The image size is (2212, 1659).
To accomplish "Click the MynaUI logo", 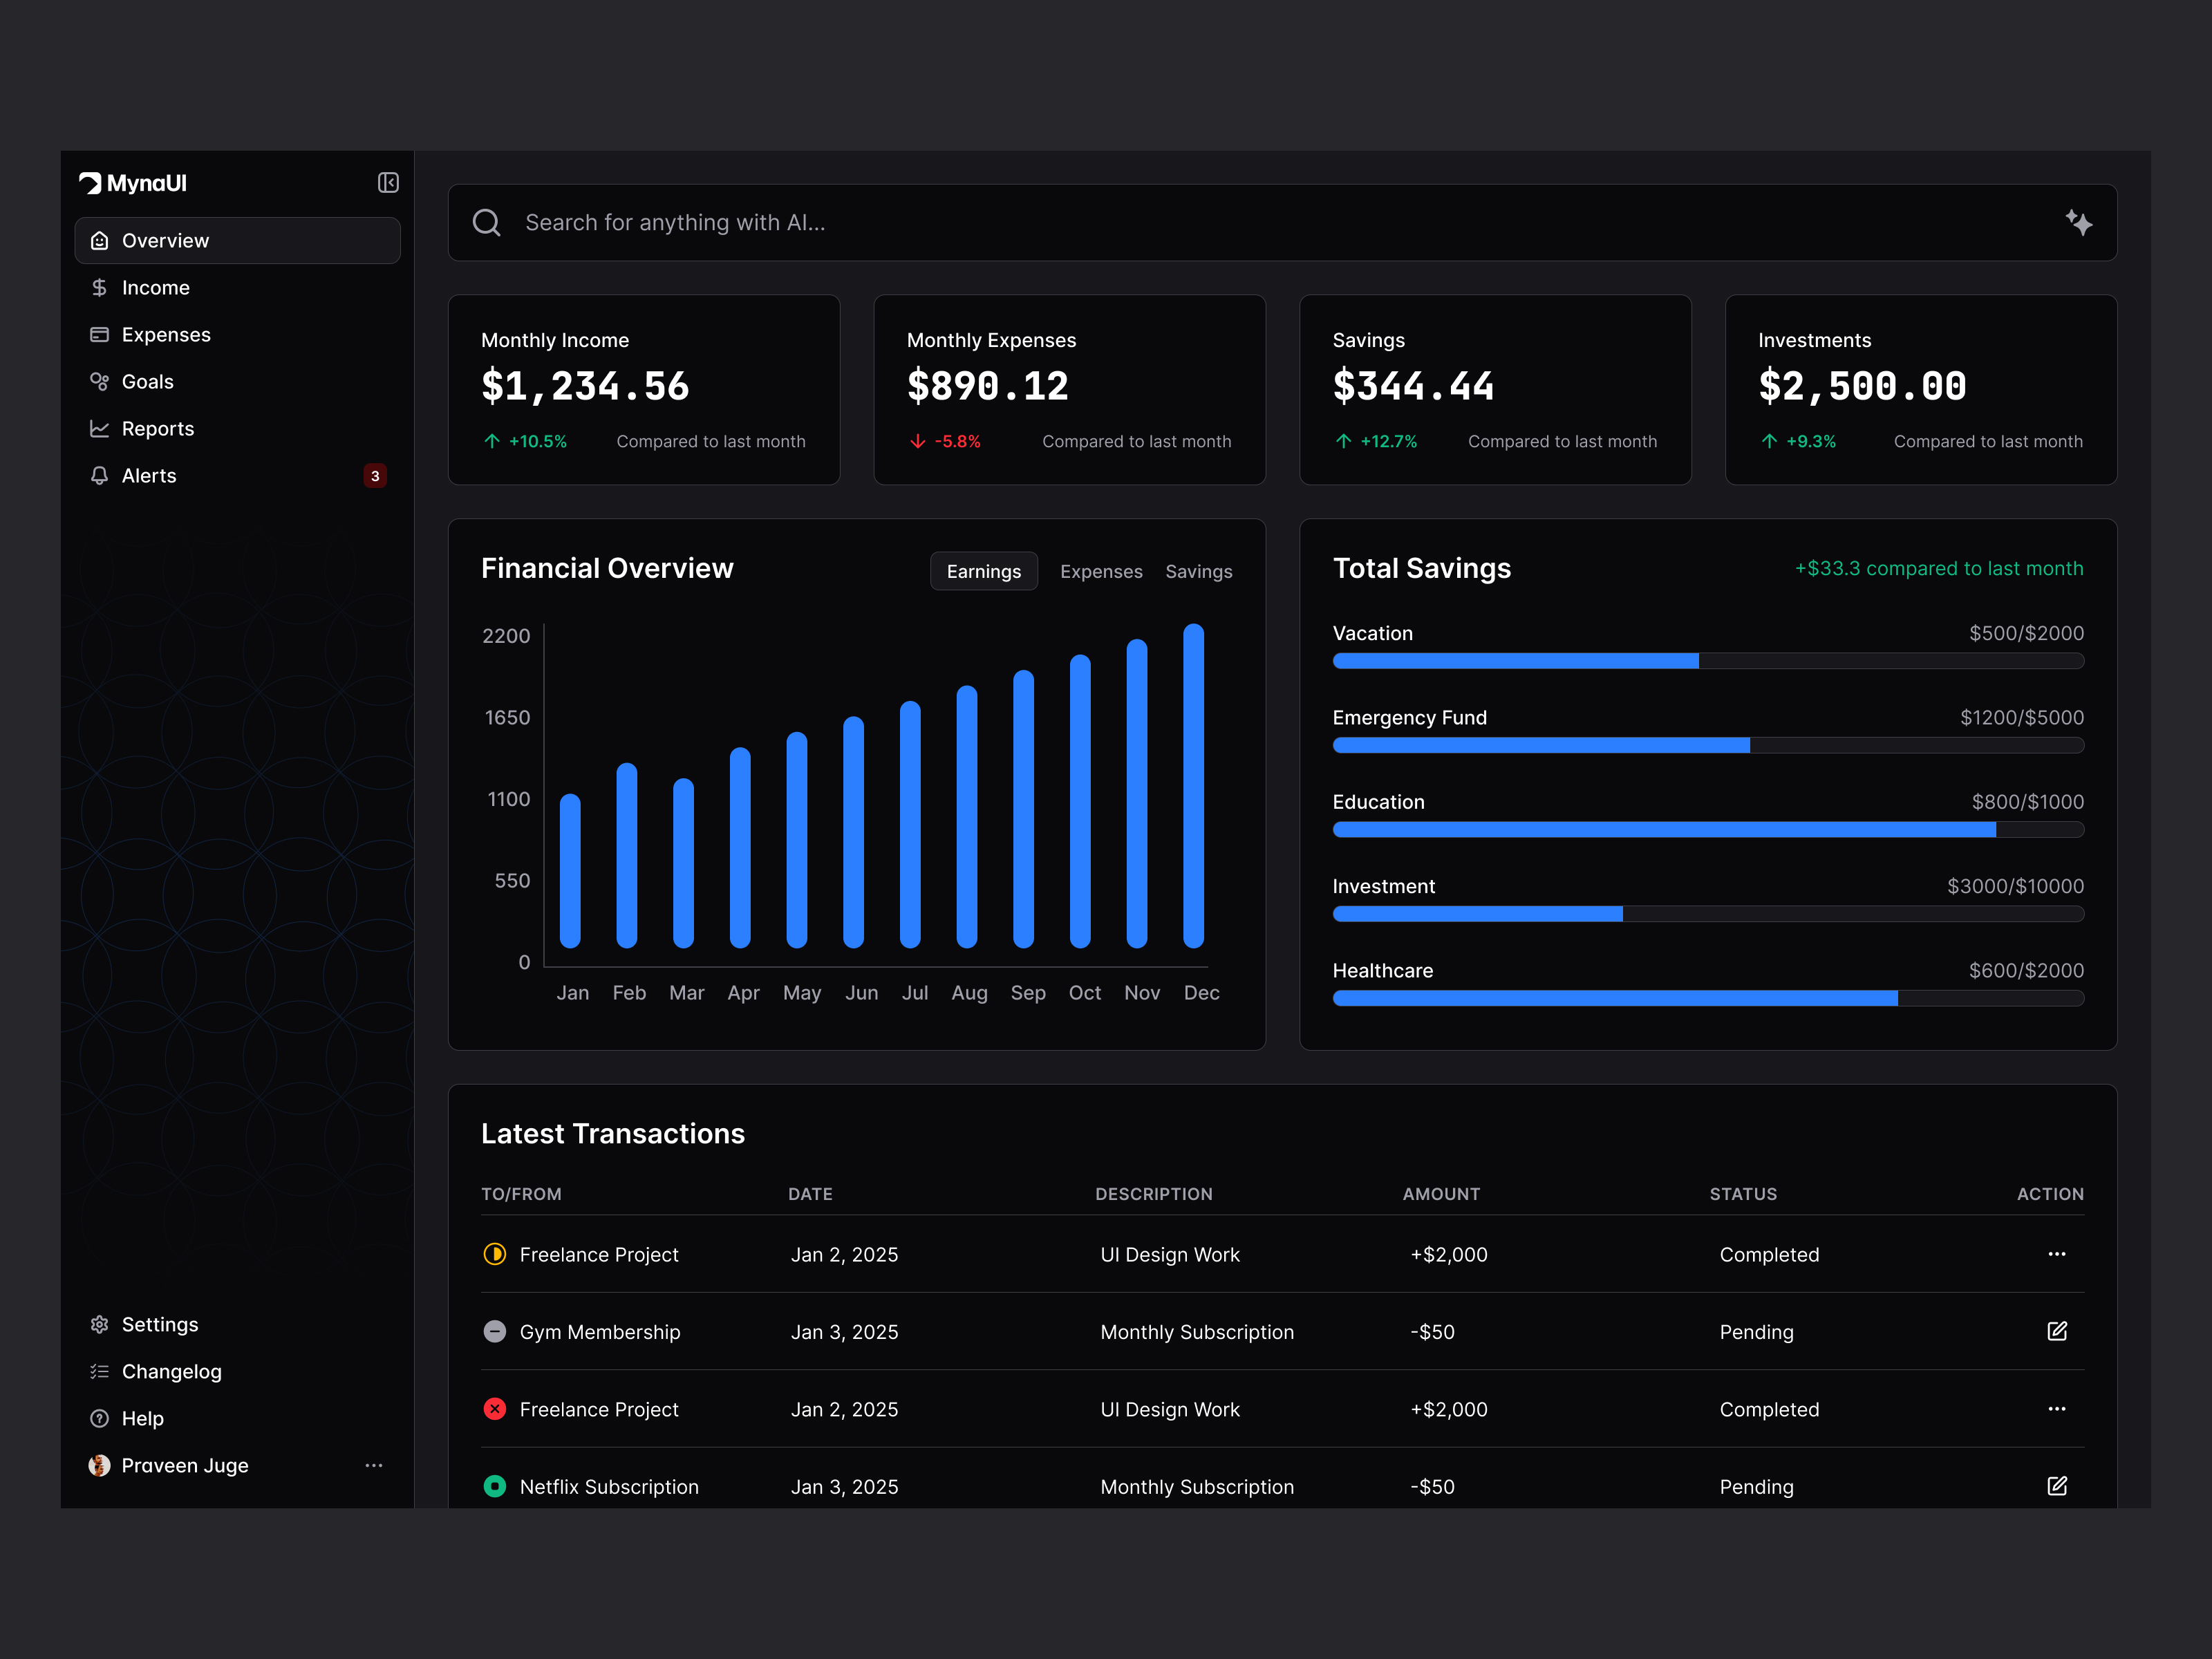I will tap(133, 183).
